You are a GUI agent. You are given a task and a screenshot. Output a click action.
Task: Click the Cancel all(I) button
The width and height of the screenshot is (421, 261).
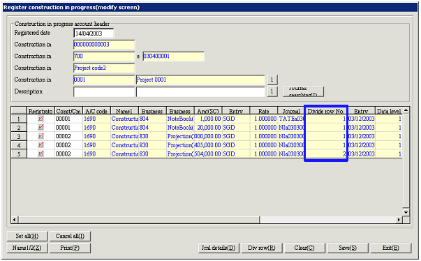click(70, 236)
